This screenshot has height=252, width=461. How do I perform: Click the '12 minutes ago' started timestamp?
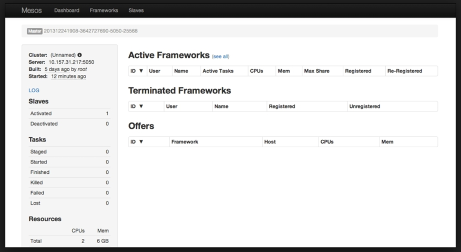[68, 76]
